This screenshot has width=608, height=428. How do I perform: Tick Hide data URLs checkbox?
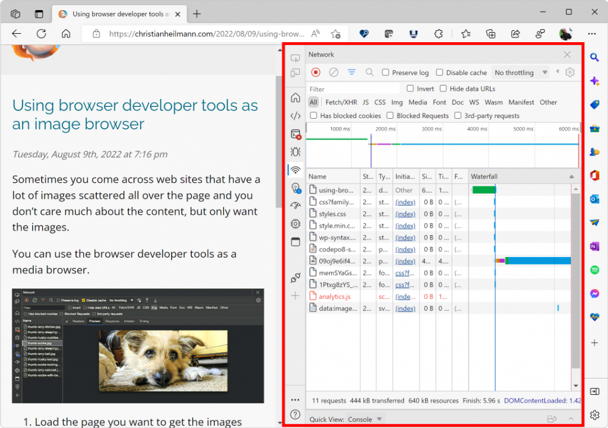(x=443, y=88)
